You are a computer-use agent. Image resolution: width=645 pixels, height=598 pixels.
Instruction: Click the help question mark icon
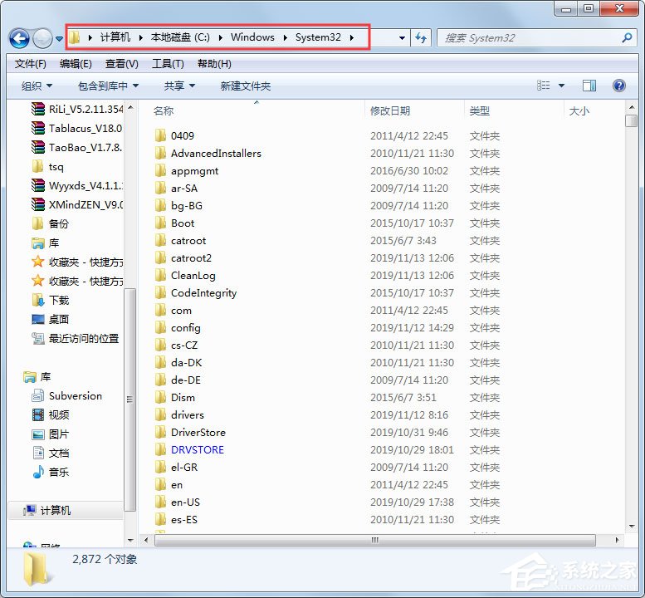(618, 86)
